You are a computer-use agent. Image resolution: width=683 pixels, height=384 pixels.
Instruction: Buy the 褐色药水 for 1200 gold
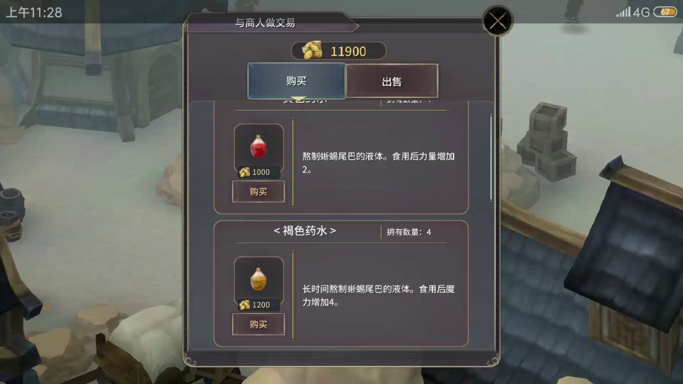[x=258, y=325]
